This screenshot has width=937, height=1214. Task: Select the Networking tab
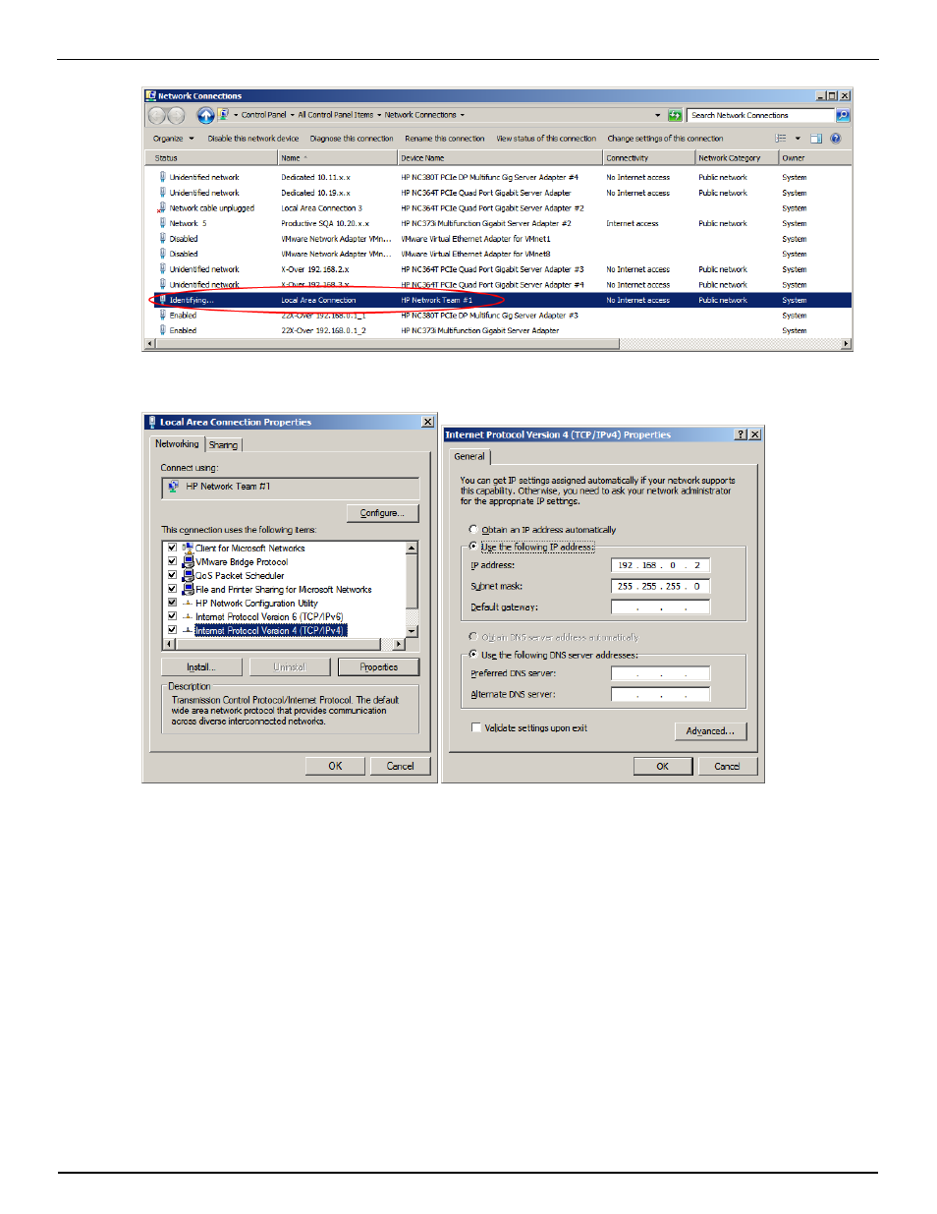tap(177, 444)
